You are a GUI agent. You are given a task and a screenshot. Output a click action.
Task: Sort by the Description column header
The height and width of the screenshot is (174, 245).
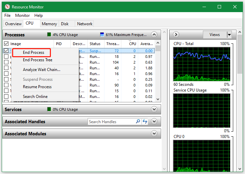click(79, 44)
